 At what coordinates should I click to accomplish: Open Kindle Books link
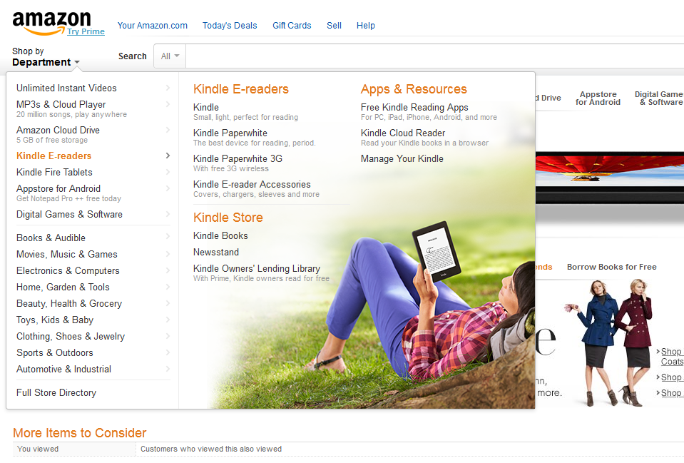click(x=220, y=236)
